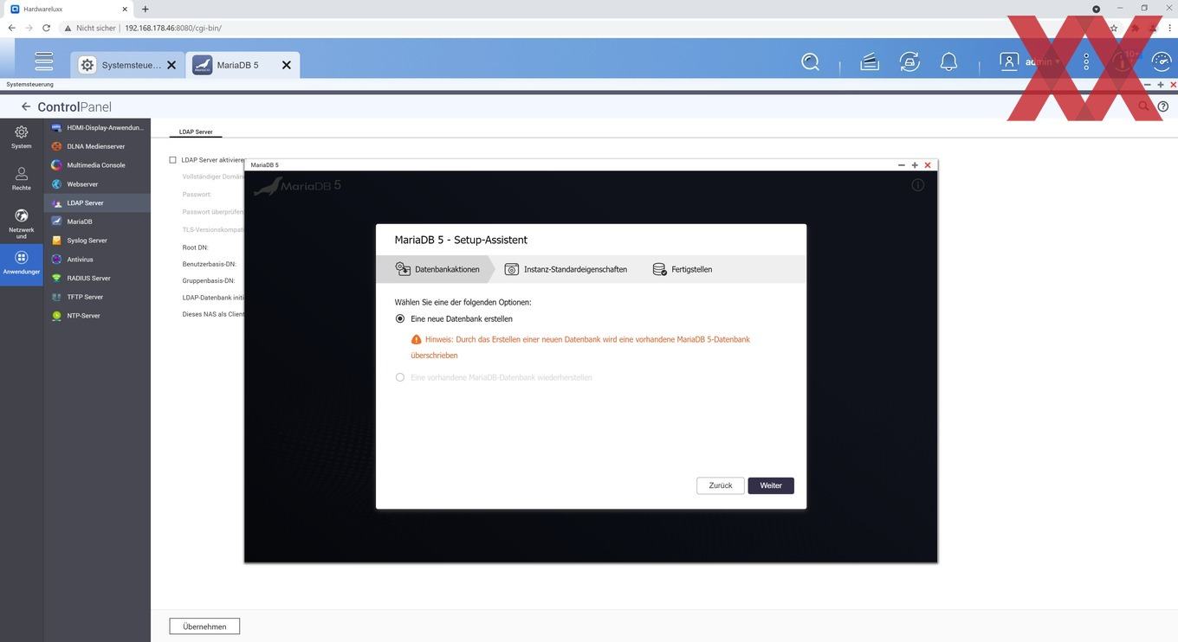1178x642 pixels.
Task: Click the Weiter button
Action: 771,485
